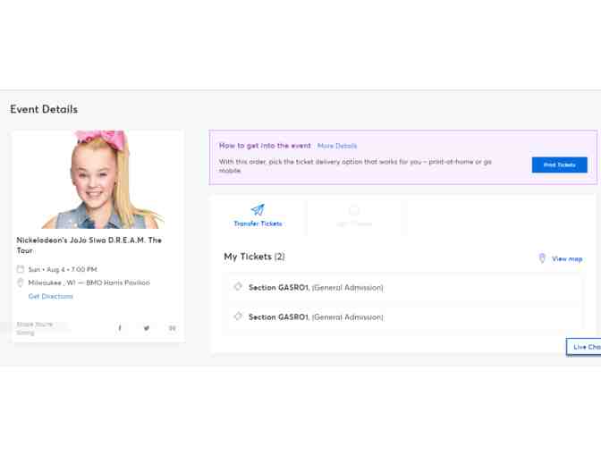Open Get Directions link
This screenshot has height=456, width=601.
51,296
